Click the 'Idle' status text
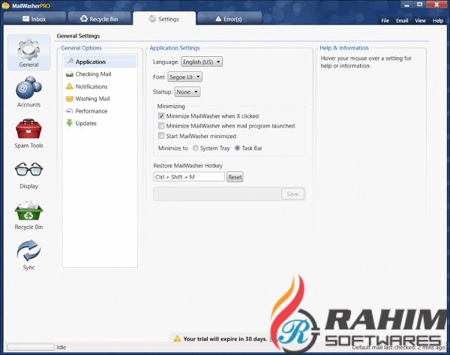This screenshot has width=450, height=355. pyautogui.click(x=61, y=347)
